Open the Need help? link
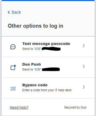Image resolution: width=96 pixels, height=116 pixels. tap(19, 107)
